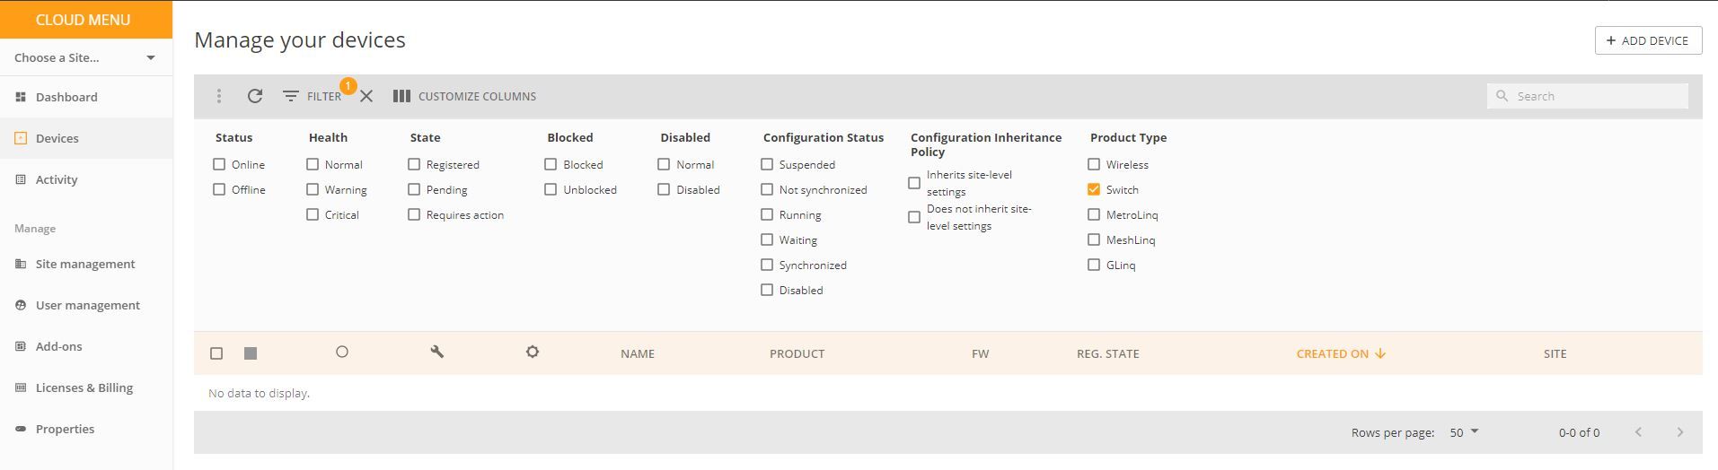Click the Add Device button
Image resolution: width=1718 pixels, height=470 pixels.
[x=1648, y=40]
